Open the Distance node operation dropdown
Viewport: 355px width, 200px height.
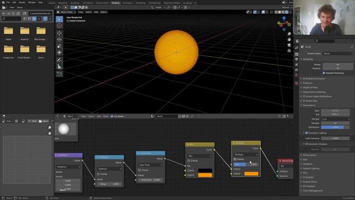pos(68,167)
